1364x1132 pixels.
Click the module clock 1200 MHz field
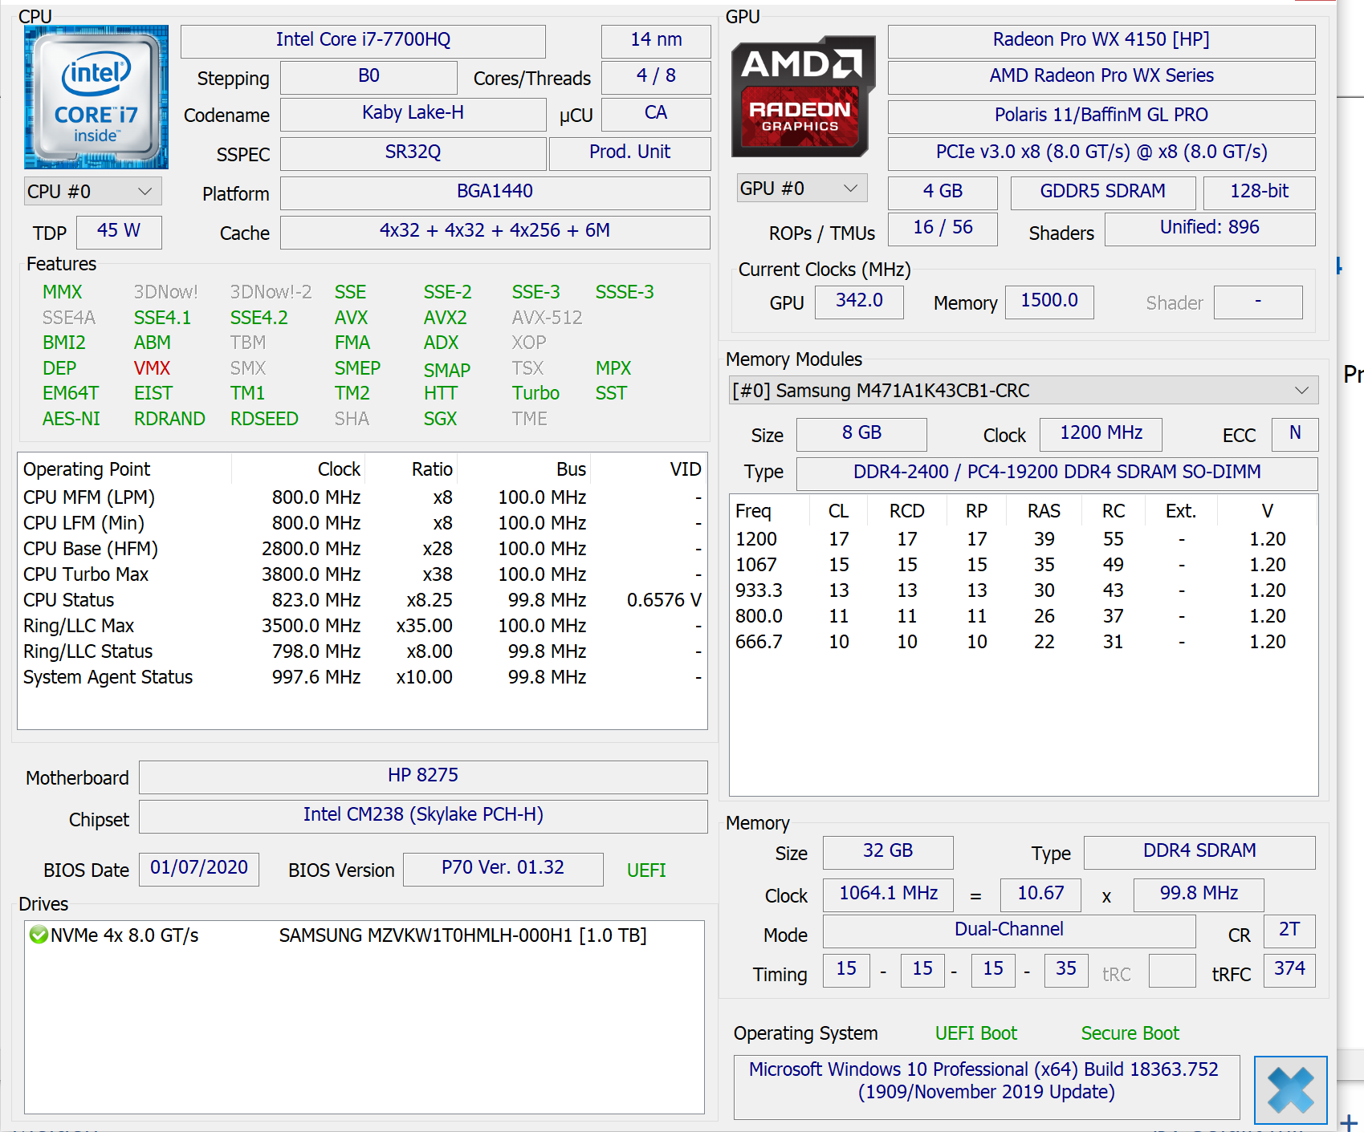pos(1101,433)
